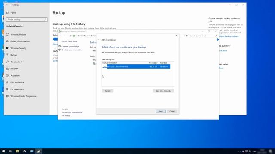Show hidden system tray icons
Image resolution: width=275 pixels, height=154 pixels.
(x=240, y=151)
